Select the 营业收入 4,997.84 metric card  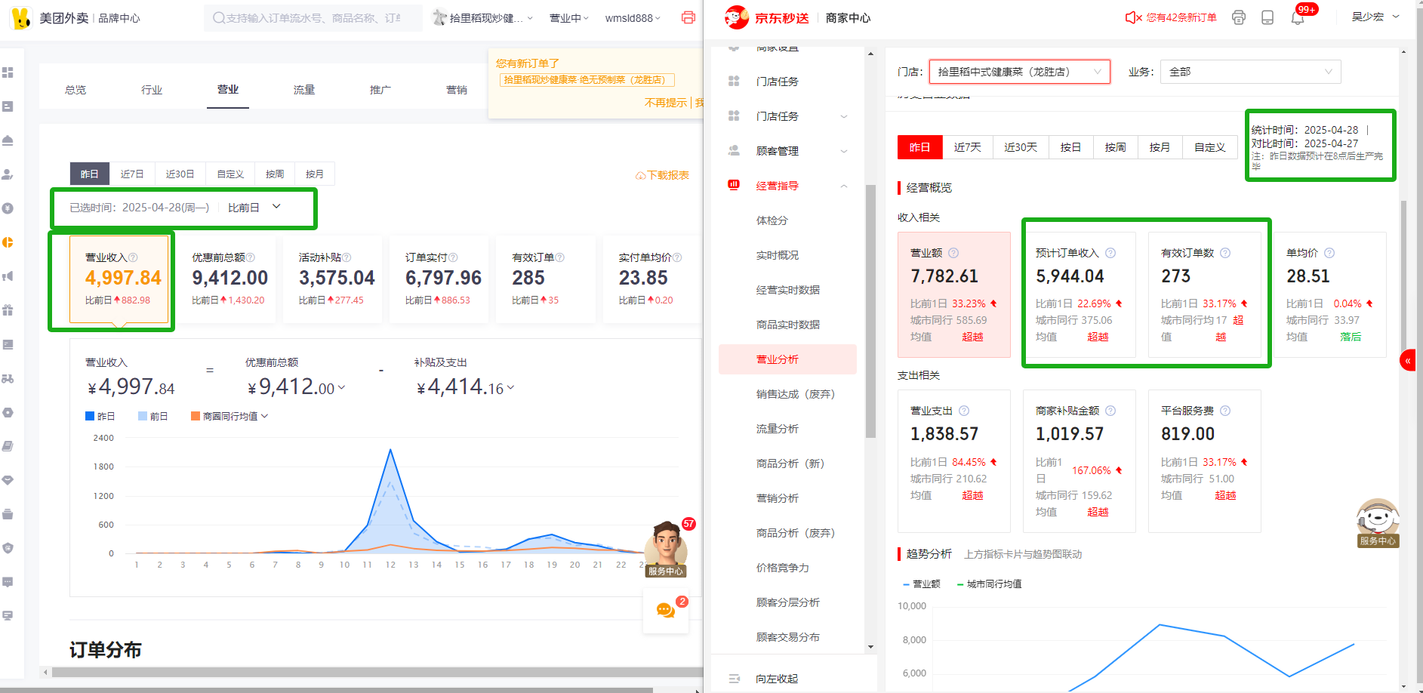[119, 279]
